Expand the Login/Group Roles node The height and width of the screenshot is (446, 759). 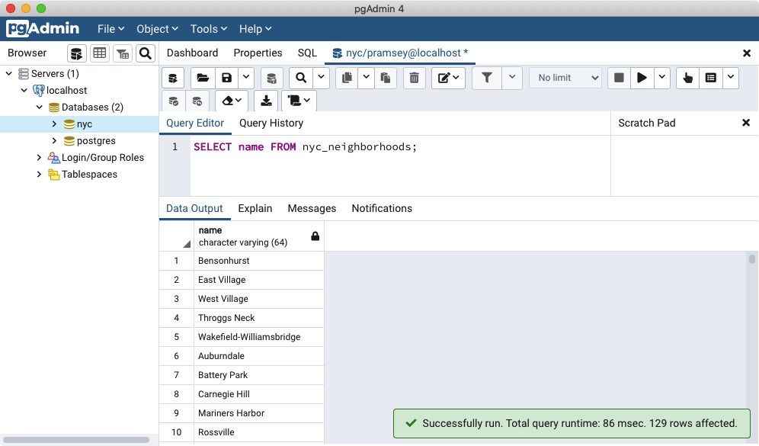(x=40, y=158)
